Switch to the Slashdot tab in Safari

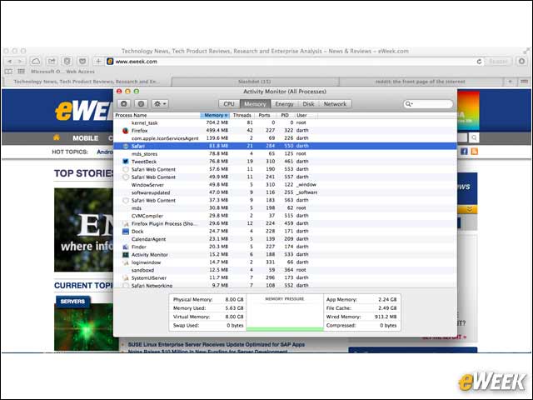(255, 82)
